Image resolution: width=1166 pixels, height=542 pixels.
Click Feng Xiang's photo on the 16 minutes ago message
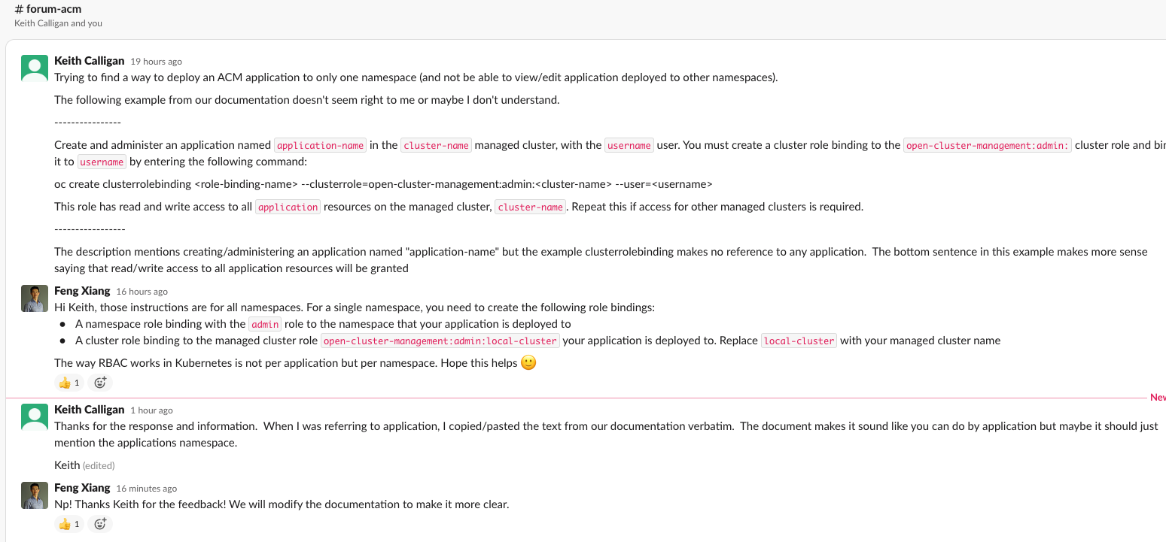click(34, 495)
